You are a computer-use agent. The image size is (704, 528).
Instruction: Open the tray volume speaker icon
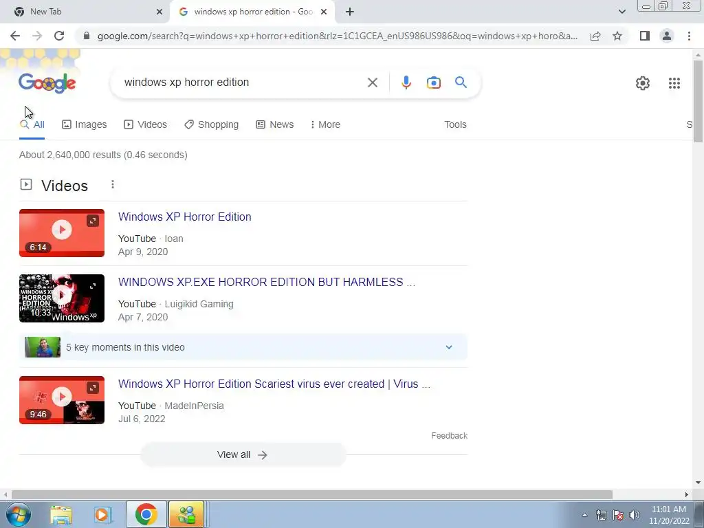[x=634, y=515]
